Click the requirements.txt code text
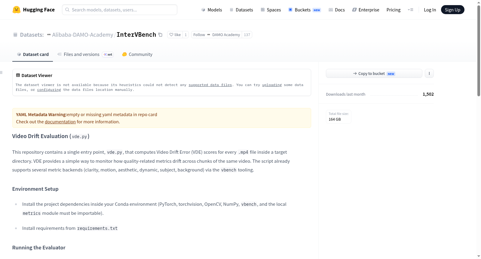The height and width of the screenshot is (259, 481). (x=97, y=228)
